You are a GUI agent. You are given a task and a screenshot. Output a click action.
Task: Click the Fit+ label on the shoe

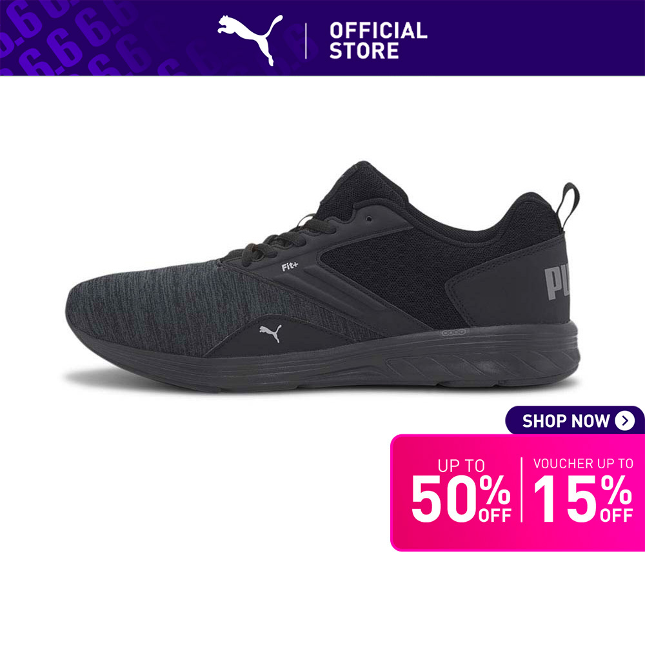289,266
